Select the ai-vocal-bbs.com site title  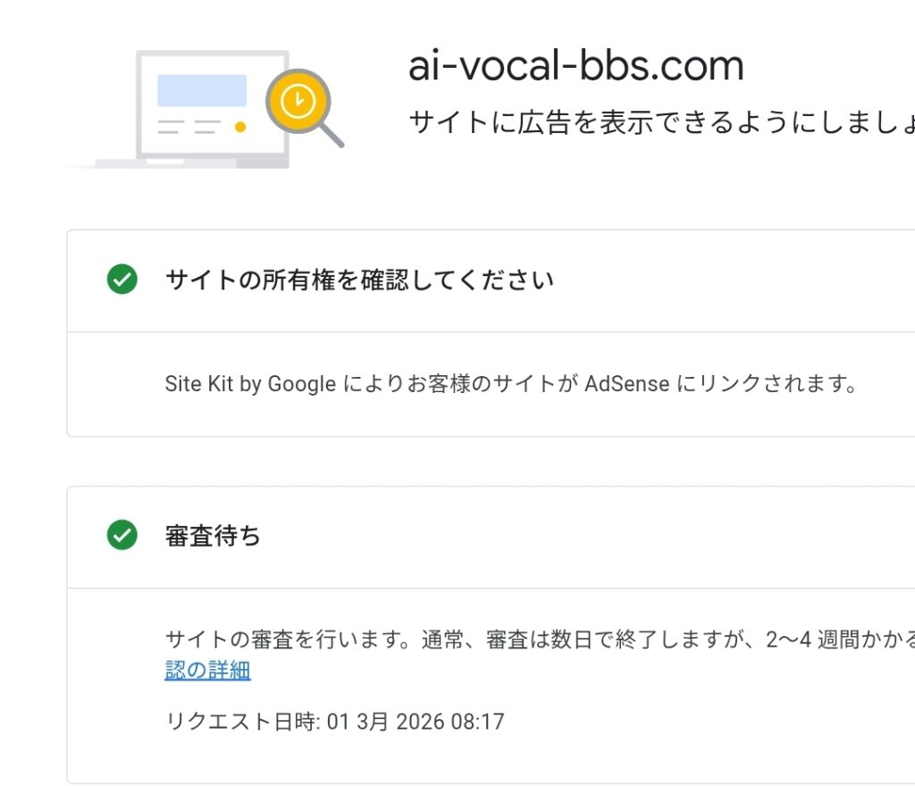(575, 66)
